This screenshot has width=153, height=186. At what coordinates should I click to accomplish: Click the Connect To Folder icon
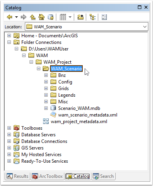[80, 17]
